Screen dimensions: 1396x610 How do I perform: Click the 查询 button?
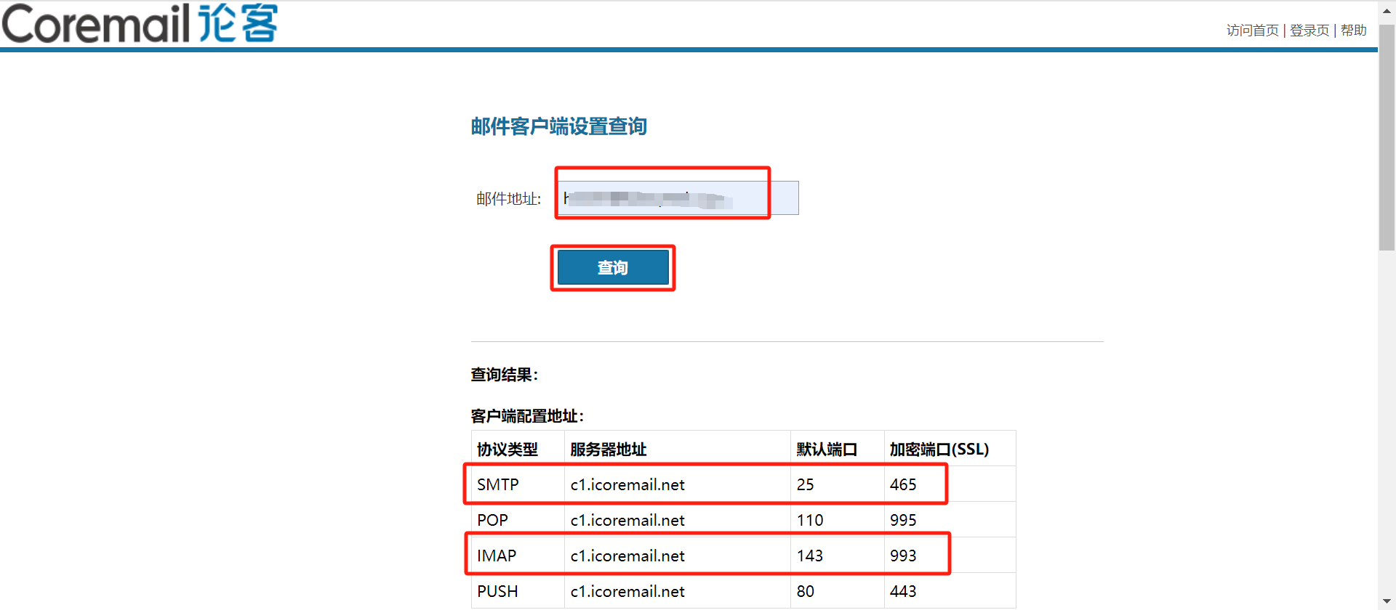(613, 267)
